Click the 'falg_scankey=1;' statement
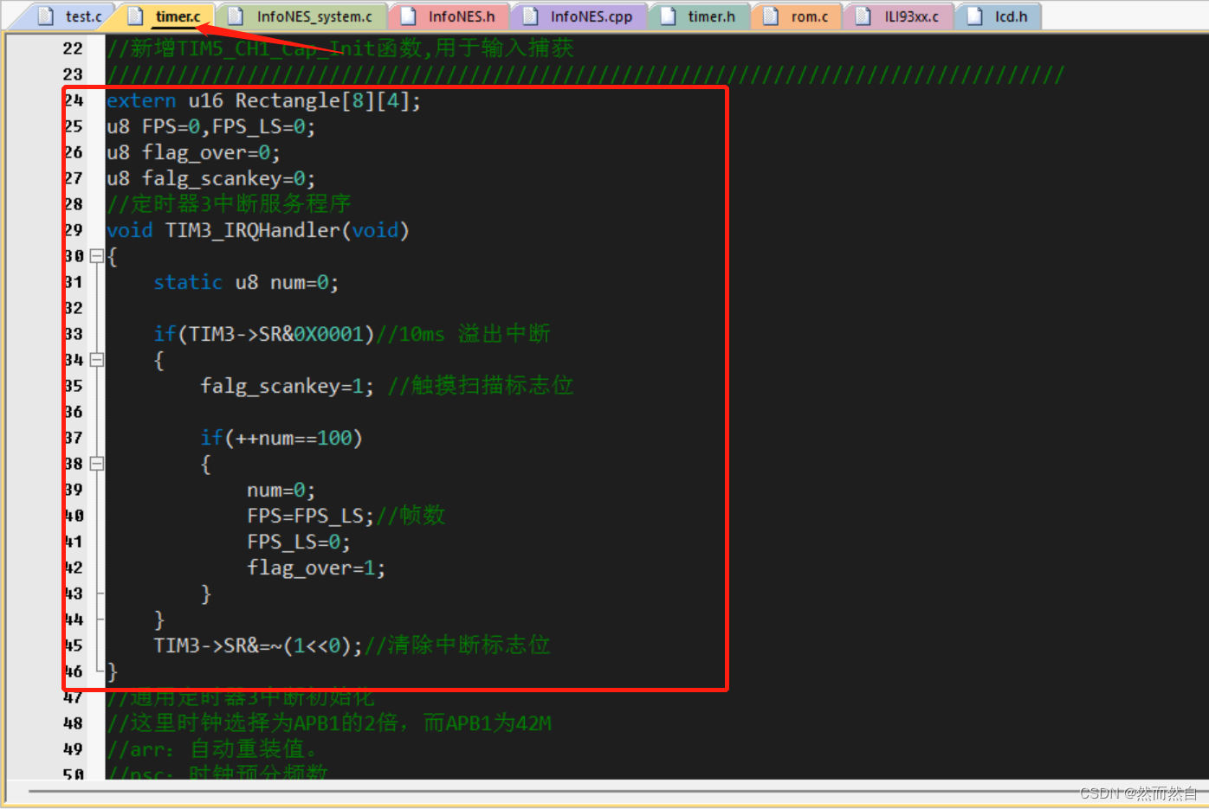1209x809 pixels. click(x=287, y=386)
